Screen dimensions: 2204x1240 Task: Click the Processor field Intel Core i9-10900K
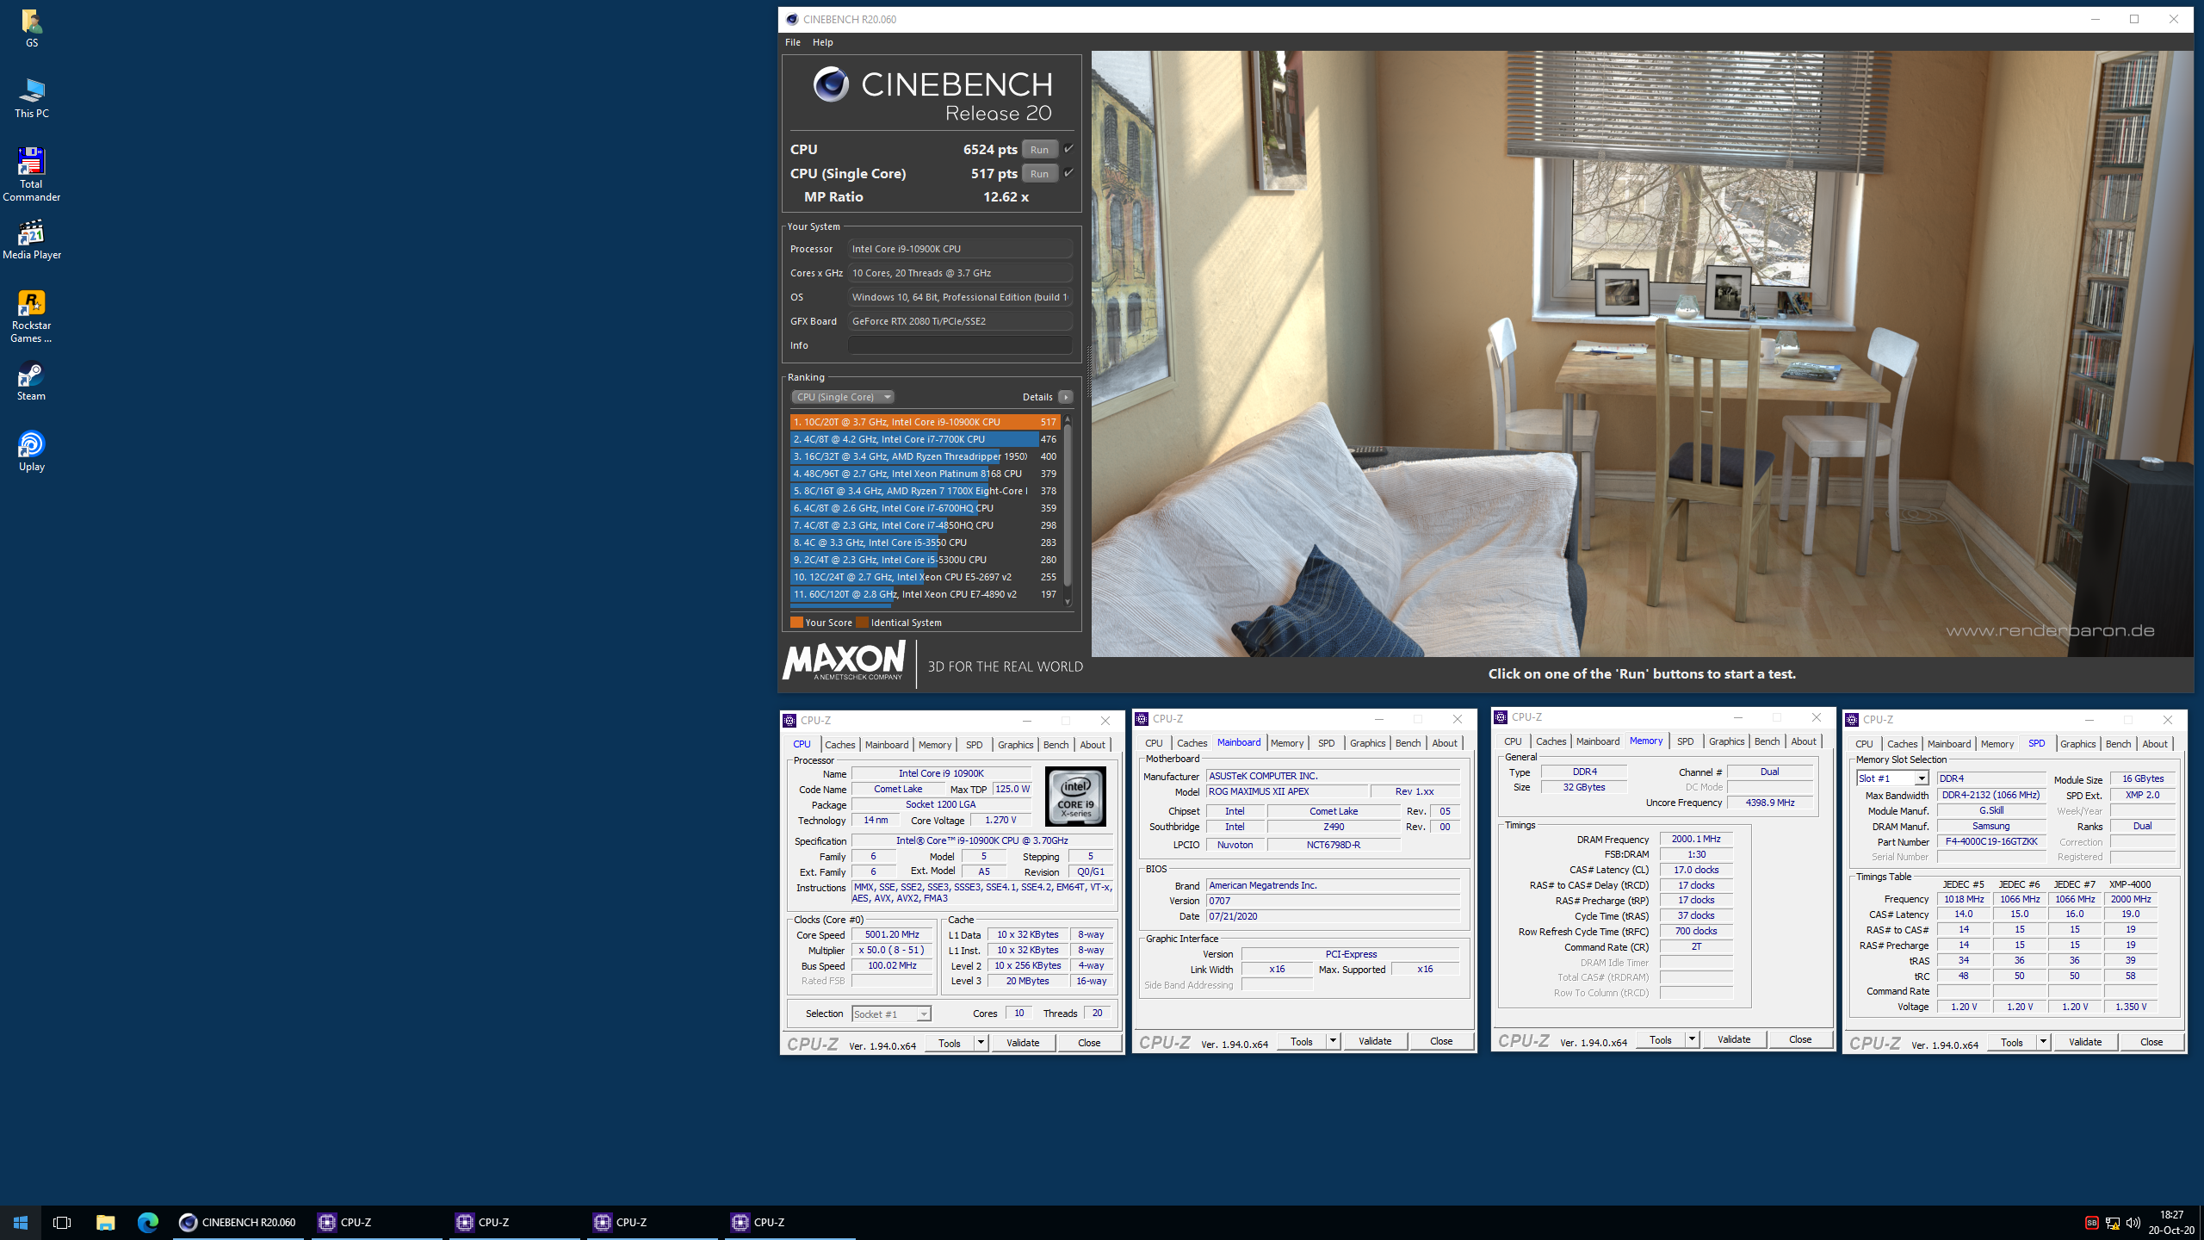[x=960, y=249]
